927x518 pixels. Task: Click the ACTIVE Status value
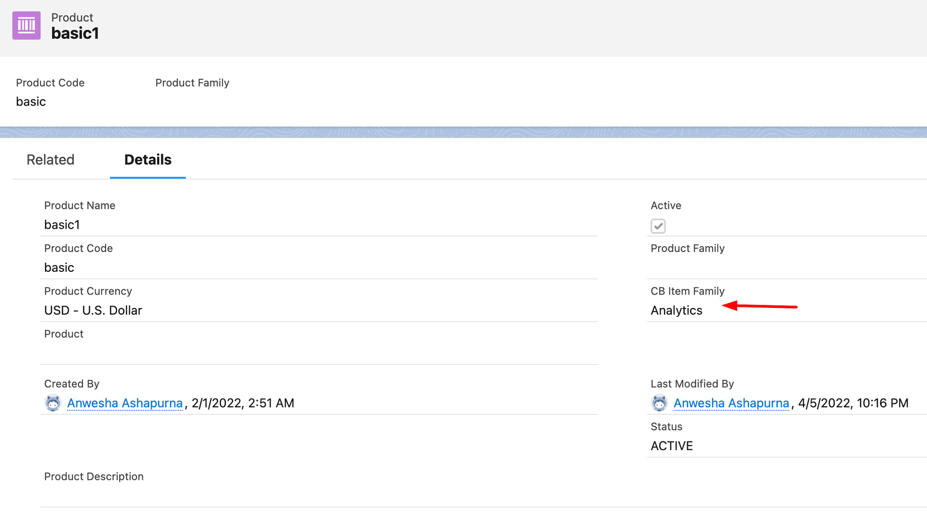pyautogui.click(x=672, y=446)
